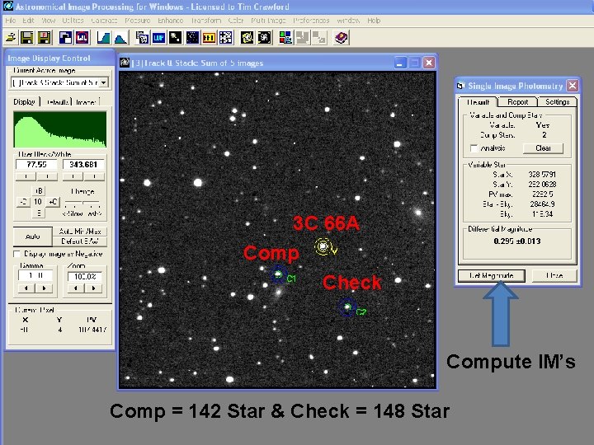
Task: Click the white point field 343.681
Action: coord(83,165)
